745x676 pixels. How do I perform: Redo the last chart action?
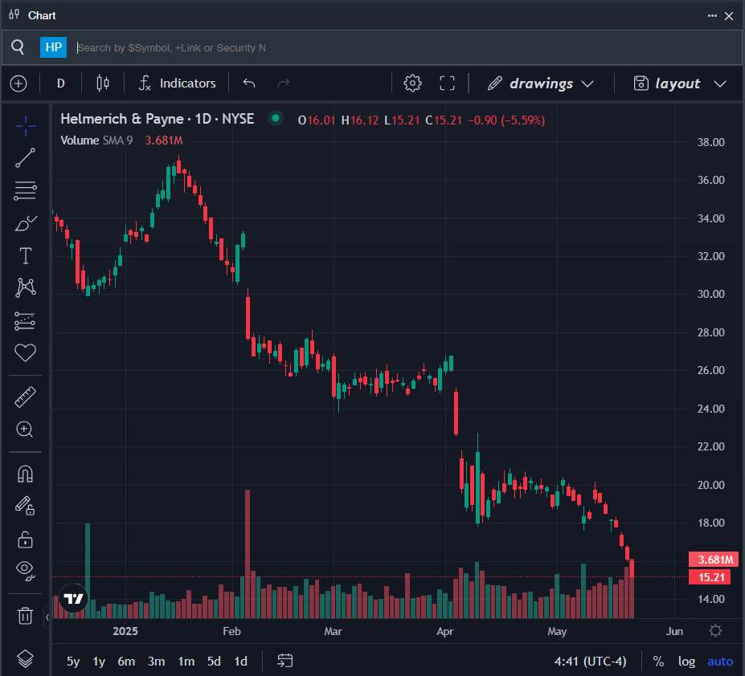pos(284,83)
